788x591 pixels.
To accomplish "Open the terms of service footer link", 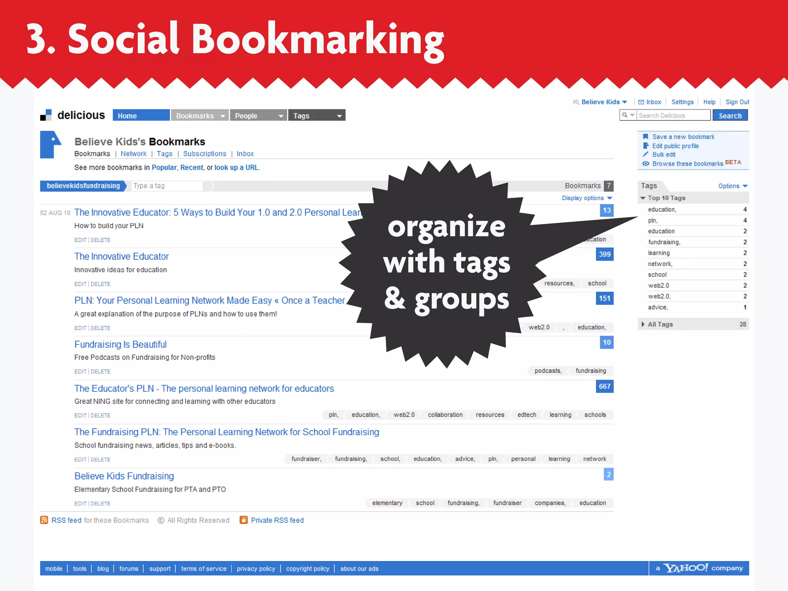I will click(x=204, y=568).
